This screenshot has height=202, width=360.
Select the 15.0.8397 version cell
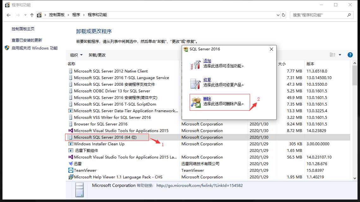coord(315,170)
